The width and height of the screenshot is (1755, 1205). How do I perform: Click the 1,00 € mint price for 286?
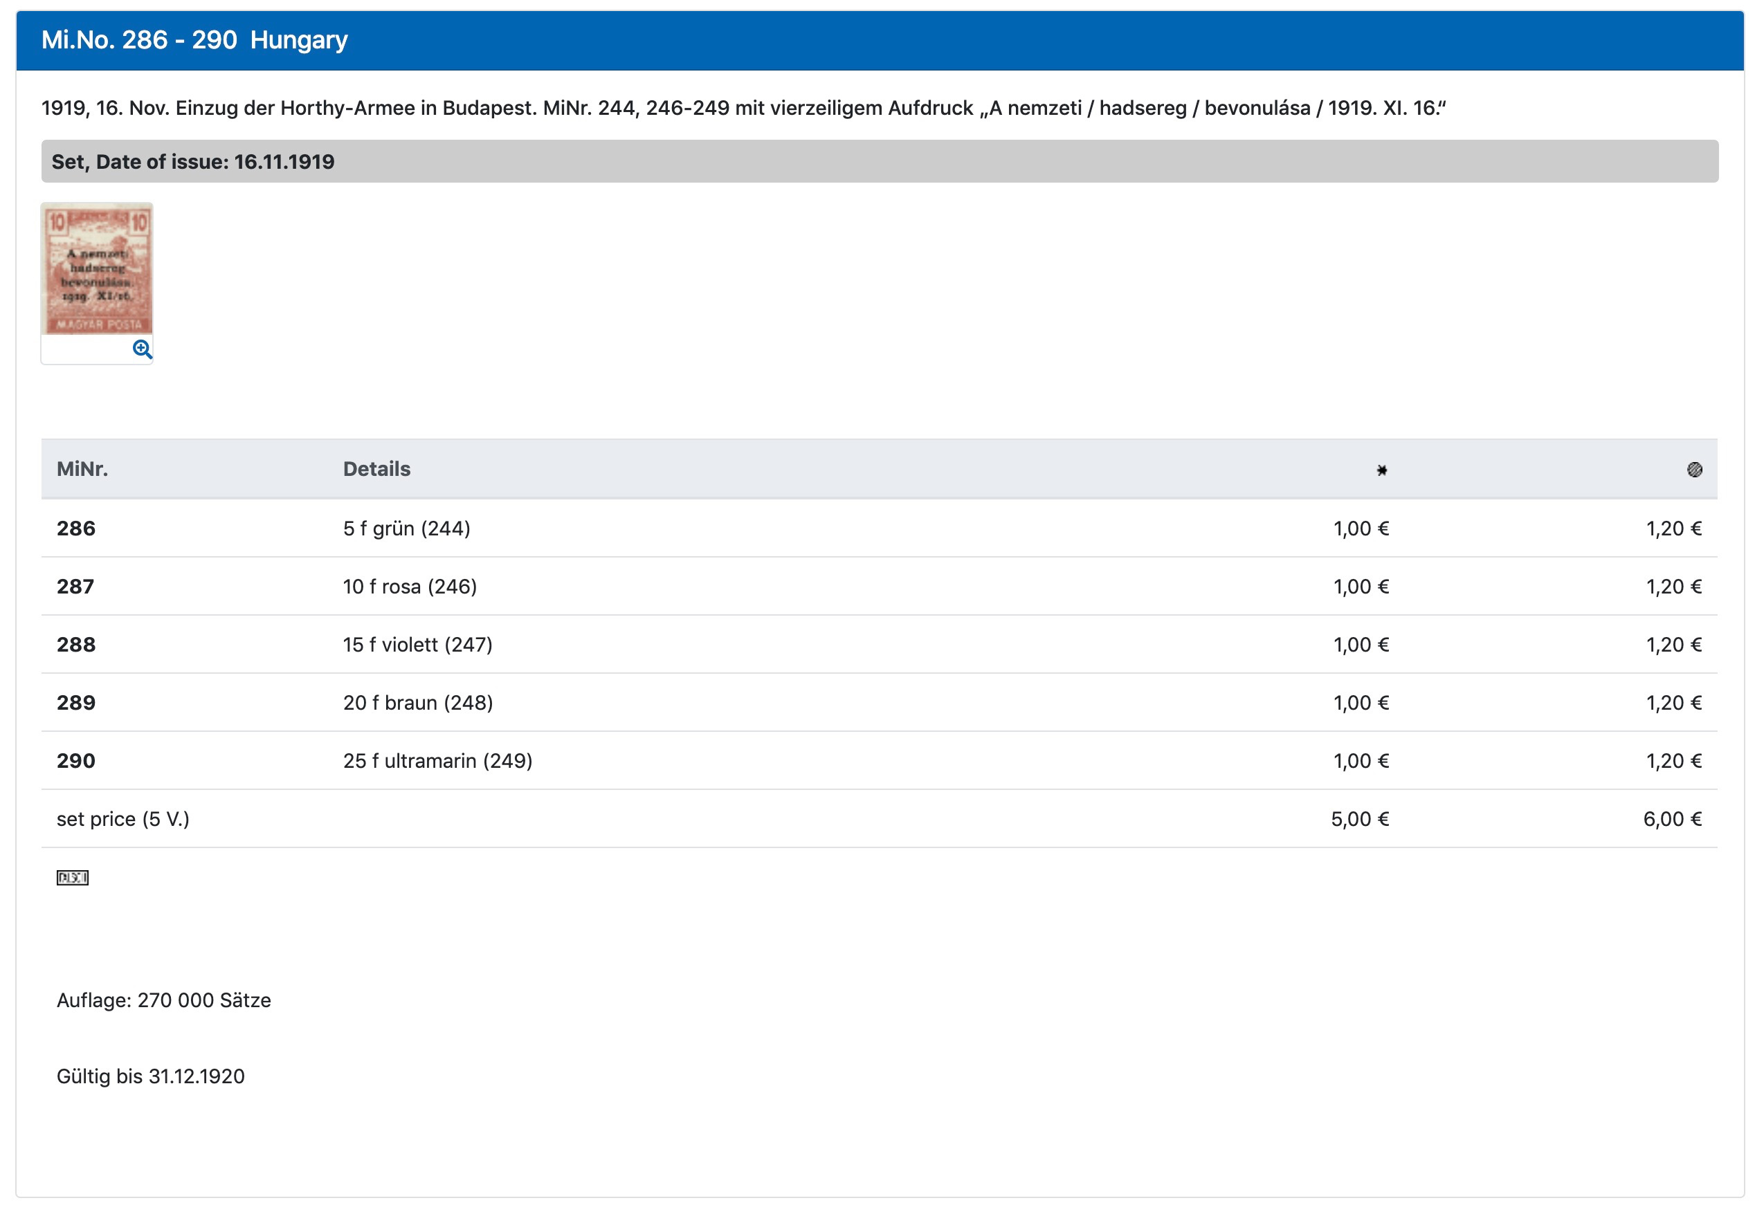tap(1361, 528)
